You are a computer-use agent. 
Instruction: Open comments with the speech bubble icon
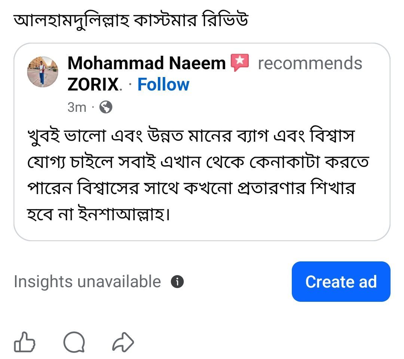pos(74,342)
